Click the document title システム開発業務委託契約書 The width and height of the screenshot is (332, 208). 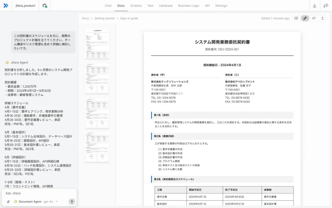(x=222, y=42)
